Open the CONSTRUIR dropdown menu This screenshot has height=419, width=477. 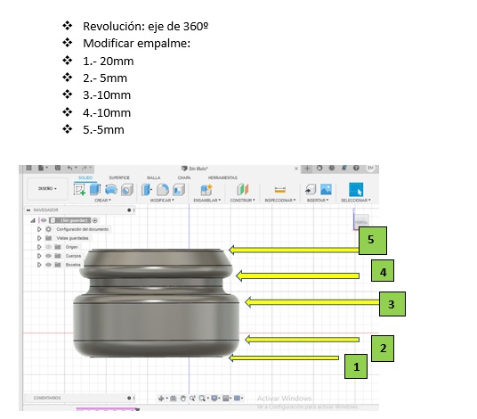[242, 201]
